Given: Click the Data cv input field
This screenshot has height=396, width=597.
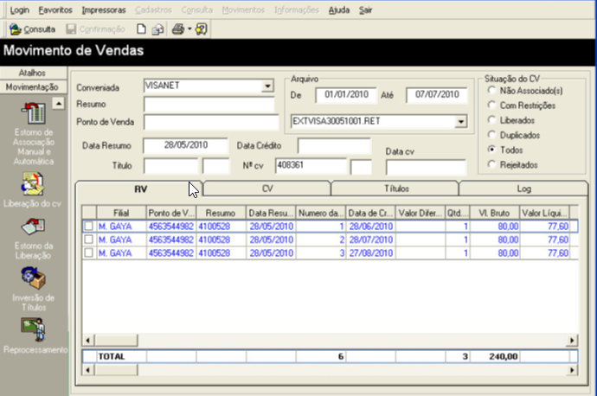Looking at the screenshot, I should [x=426, y=168].
